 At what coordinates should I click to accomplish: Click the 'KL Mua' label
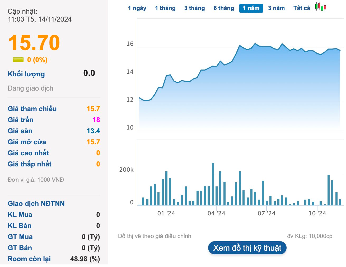coord(20,215)
